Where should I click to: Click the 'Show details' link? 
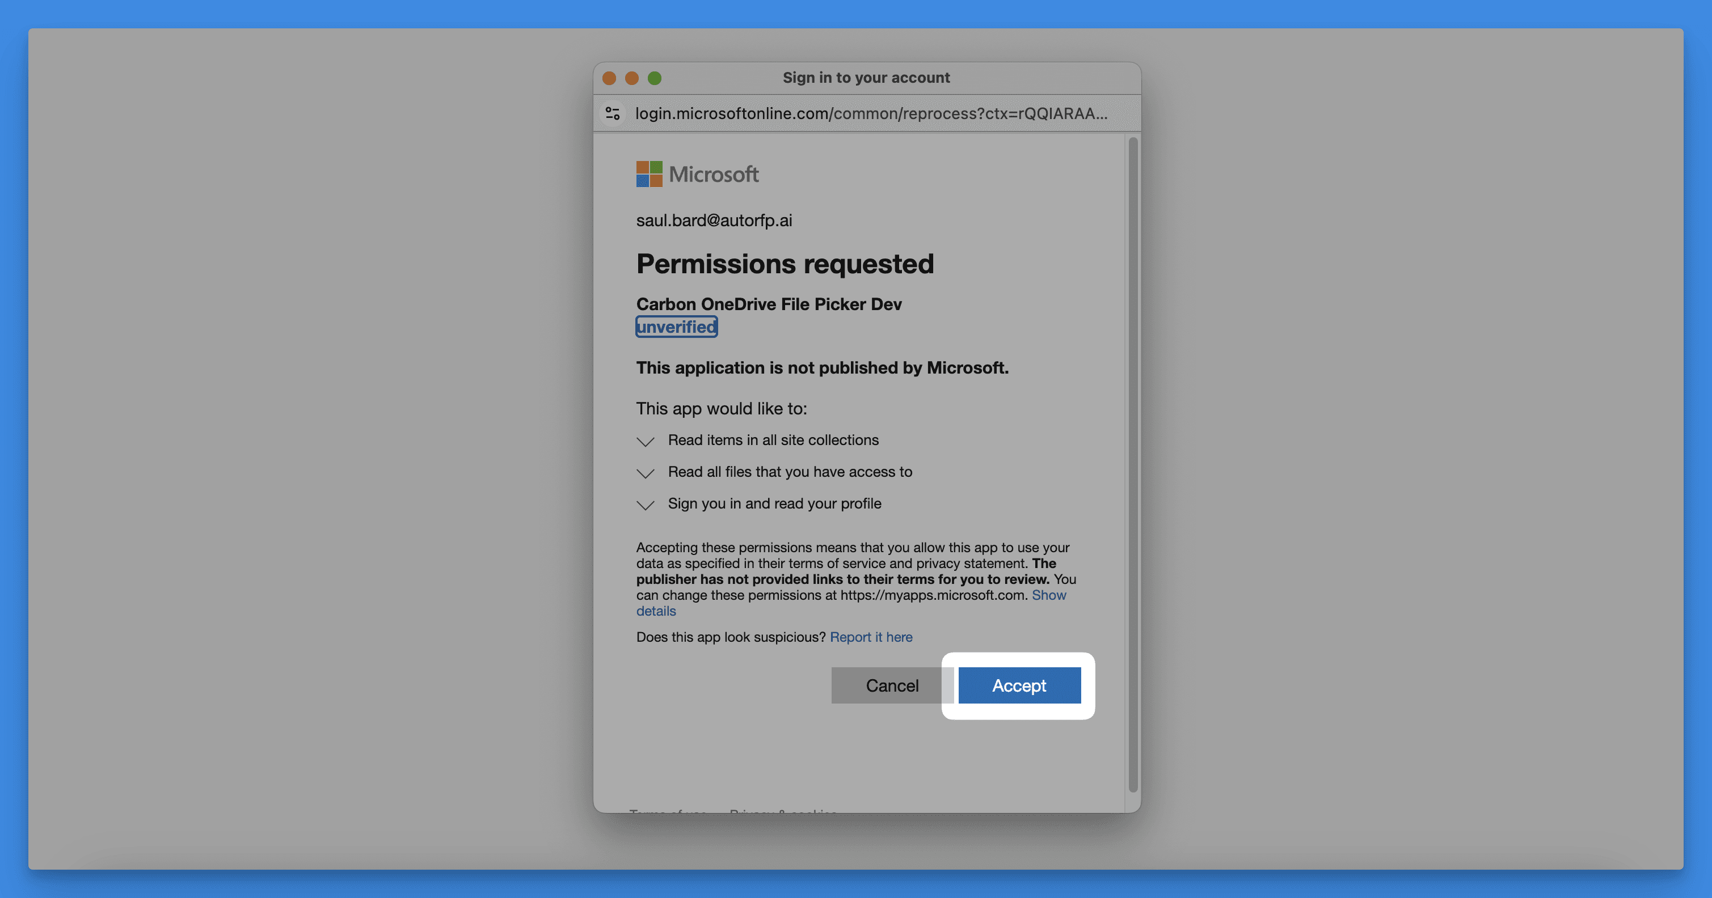pyautogui.click(x=1048, y=595)
